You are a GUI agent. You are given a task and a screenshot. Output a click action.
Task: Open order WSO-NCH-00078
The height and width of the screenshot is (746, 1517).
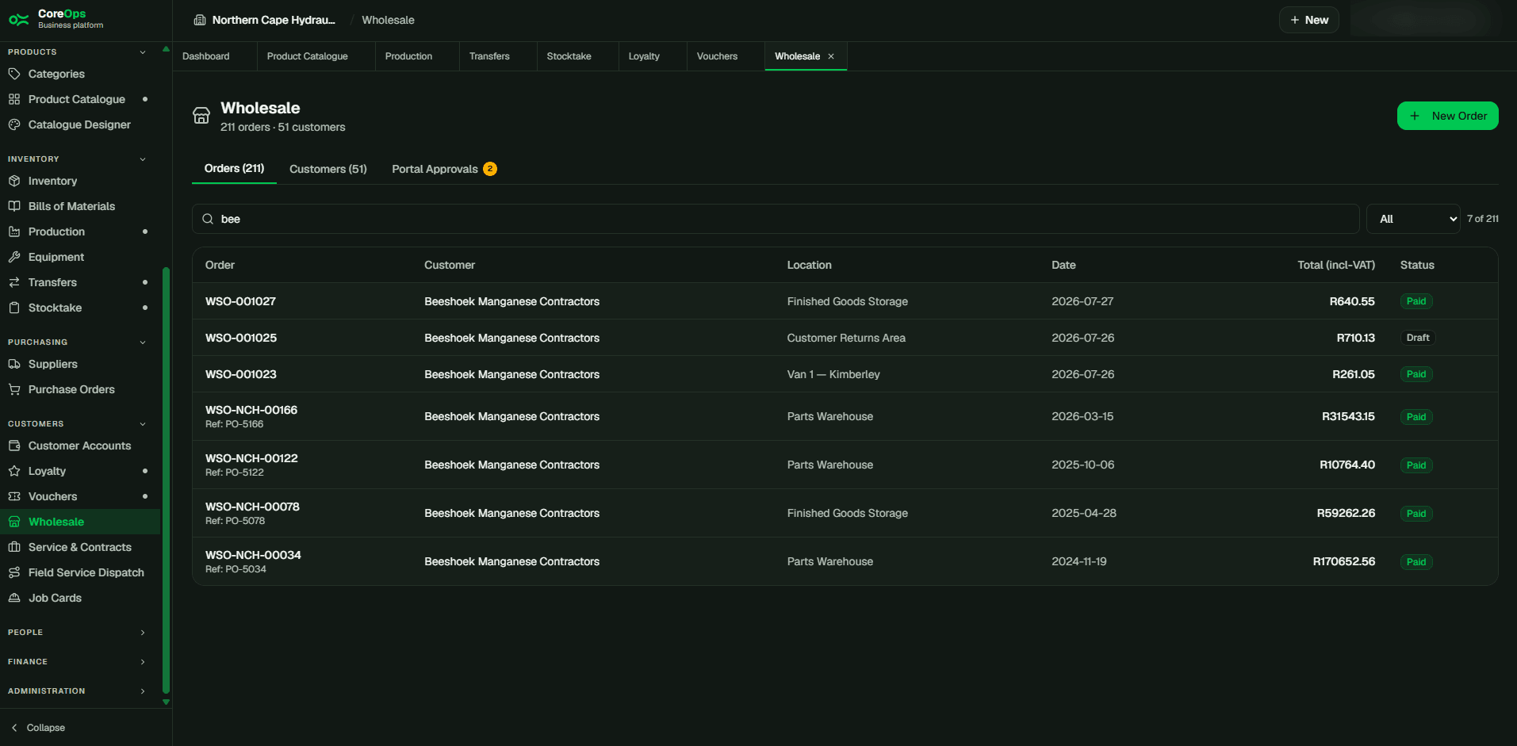(x=252, y=507)
